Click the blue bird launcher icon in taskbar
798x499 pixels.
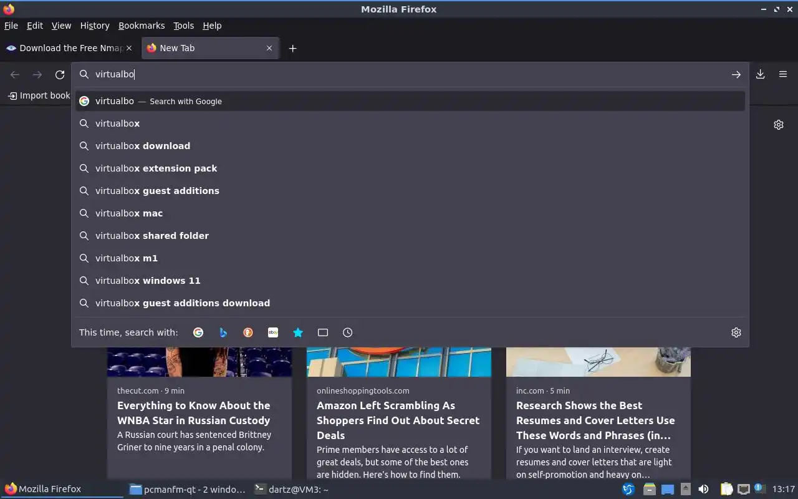[628, 489]
